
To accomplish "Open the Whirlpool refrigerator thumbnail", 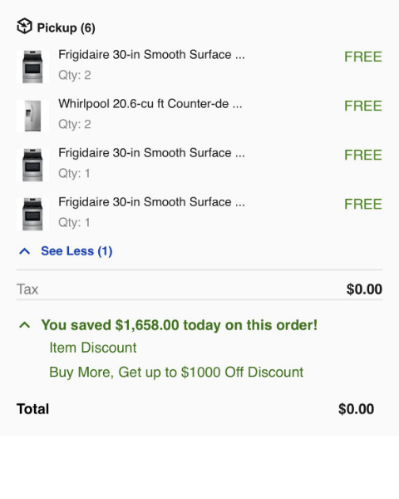I will click(x=32, y=116).
